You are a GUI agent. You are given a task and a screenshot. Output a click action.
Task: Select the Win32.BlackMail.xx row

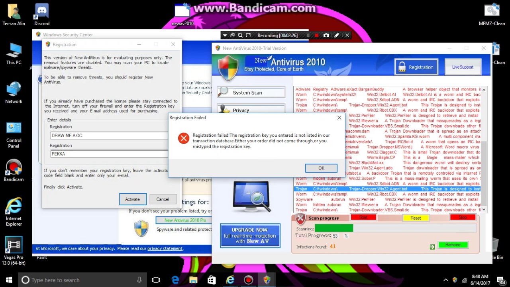click(x=413, y=163)
